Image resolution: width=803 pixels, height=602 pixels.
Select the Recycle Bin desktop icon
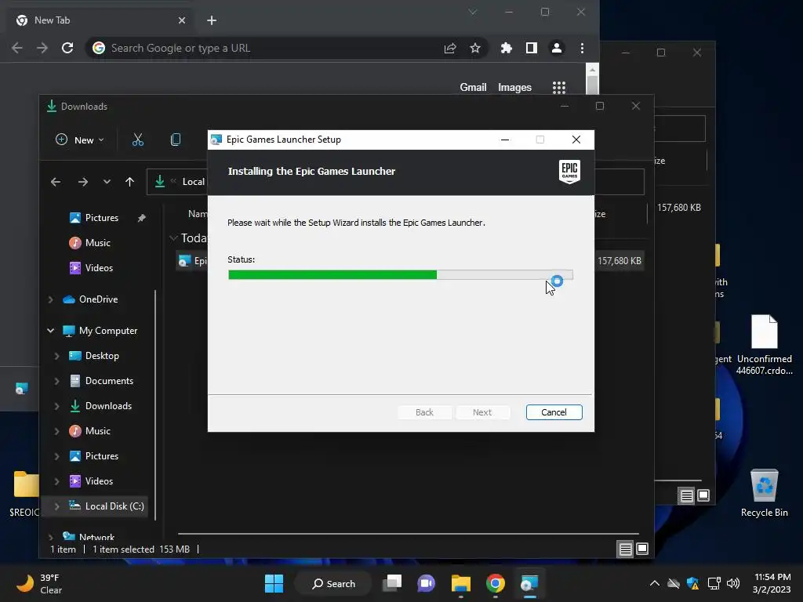click(764, 494)
